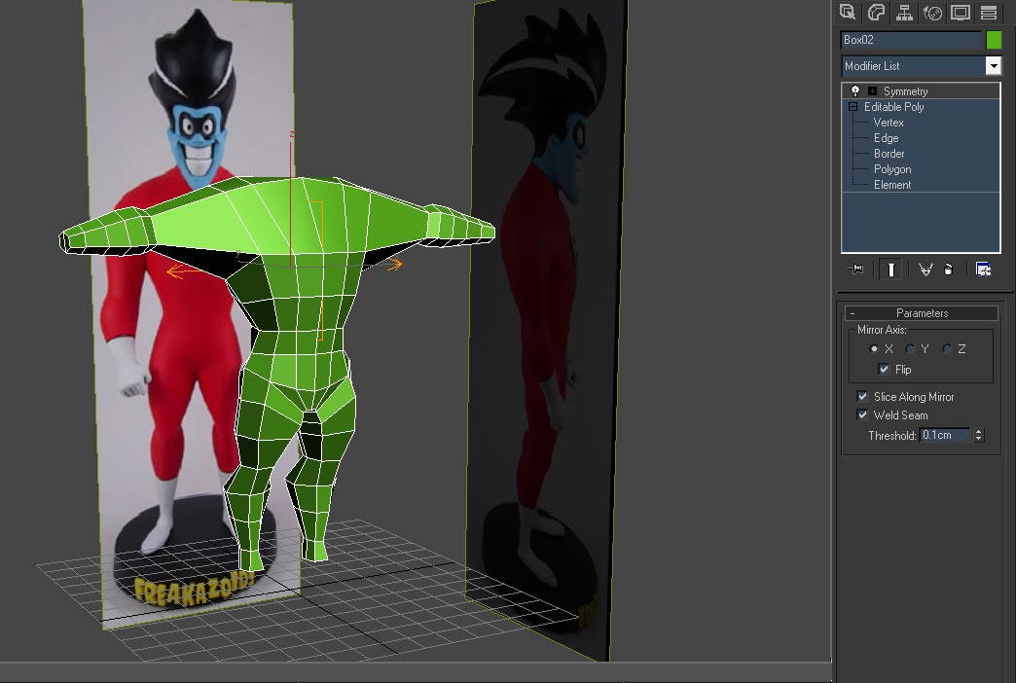The height and width of the screenshot is (683, 1016).
Task: Toggle Symmetry modifier lightbulb on/off
Action: (x=855, y=90)
